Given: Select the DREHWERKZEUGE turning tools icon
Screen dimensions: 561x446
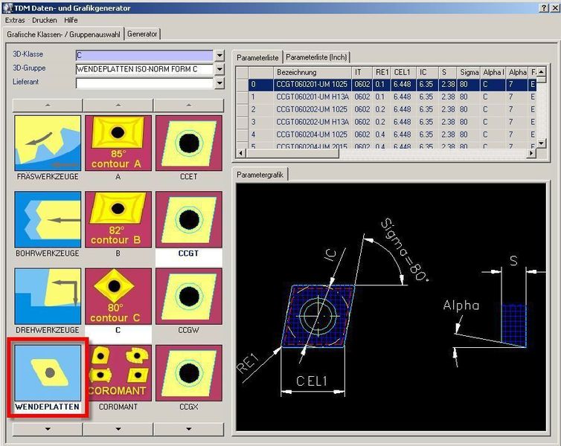Looking at the screenshot, I should [x=48, y=297].
